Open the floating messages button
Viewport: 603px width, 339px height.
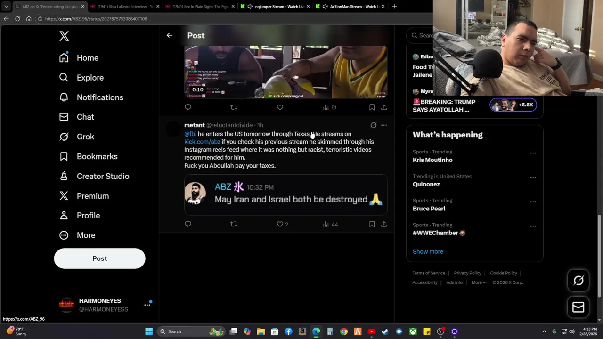(579, 307)
